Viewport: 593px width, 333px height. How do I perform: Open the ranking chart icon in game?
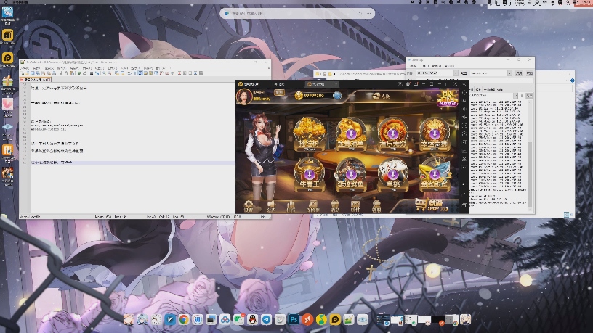point(291,207)
